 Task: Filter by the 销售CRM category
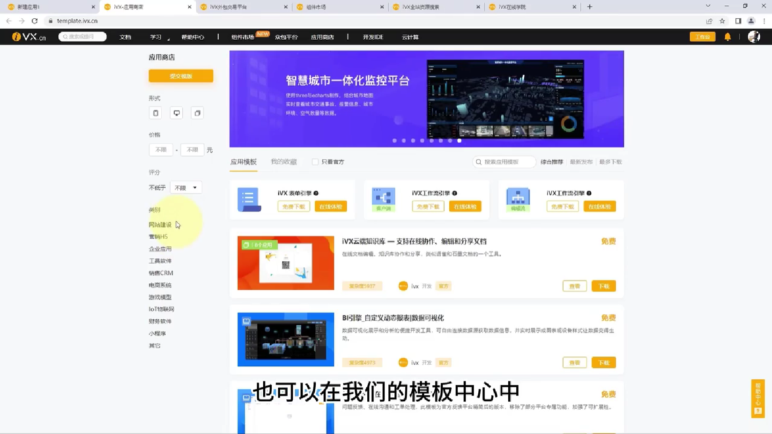point(161,273)
